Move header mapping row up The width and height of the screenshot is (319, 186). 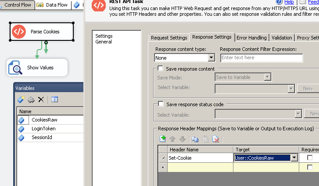[x=172, y=139]
